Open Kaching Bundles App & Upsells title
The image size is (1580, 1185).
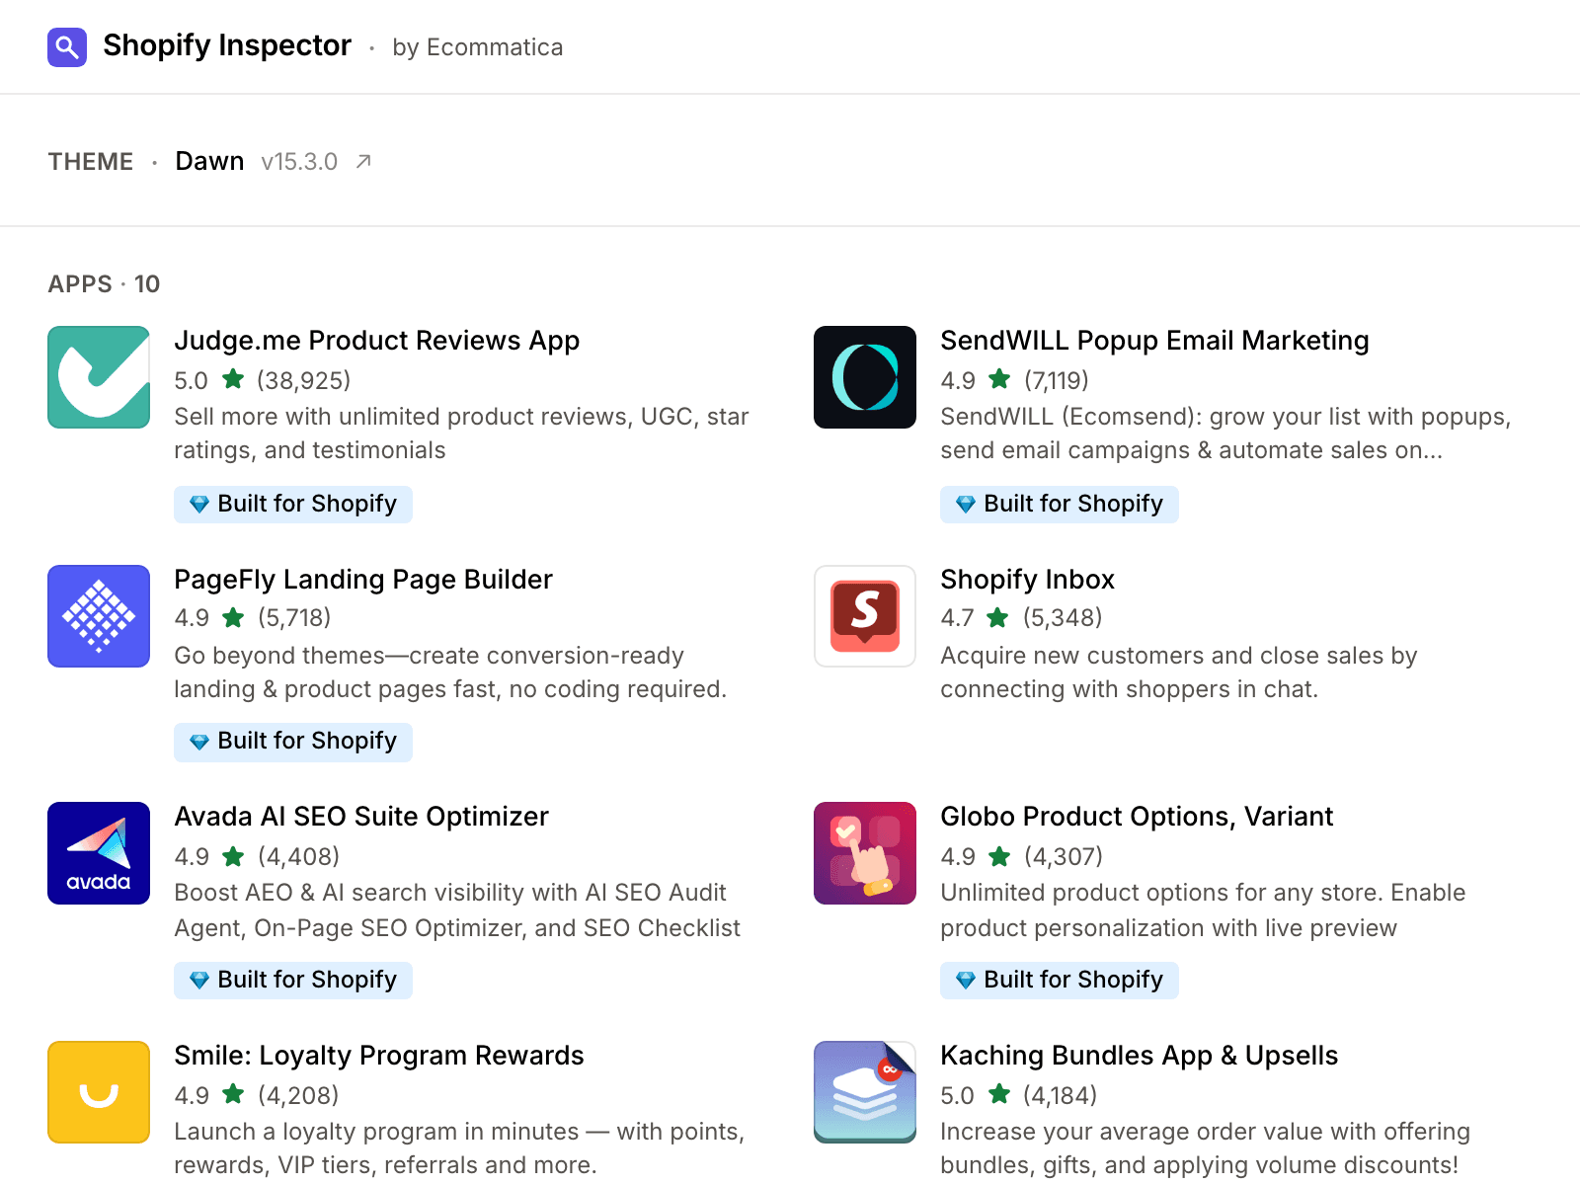coord(1139,1056)
